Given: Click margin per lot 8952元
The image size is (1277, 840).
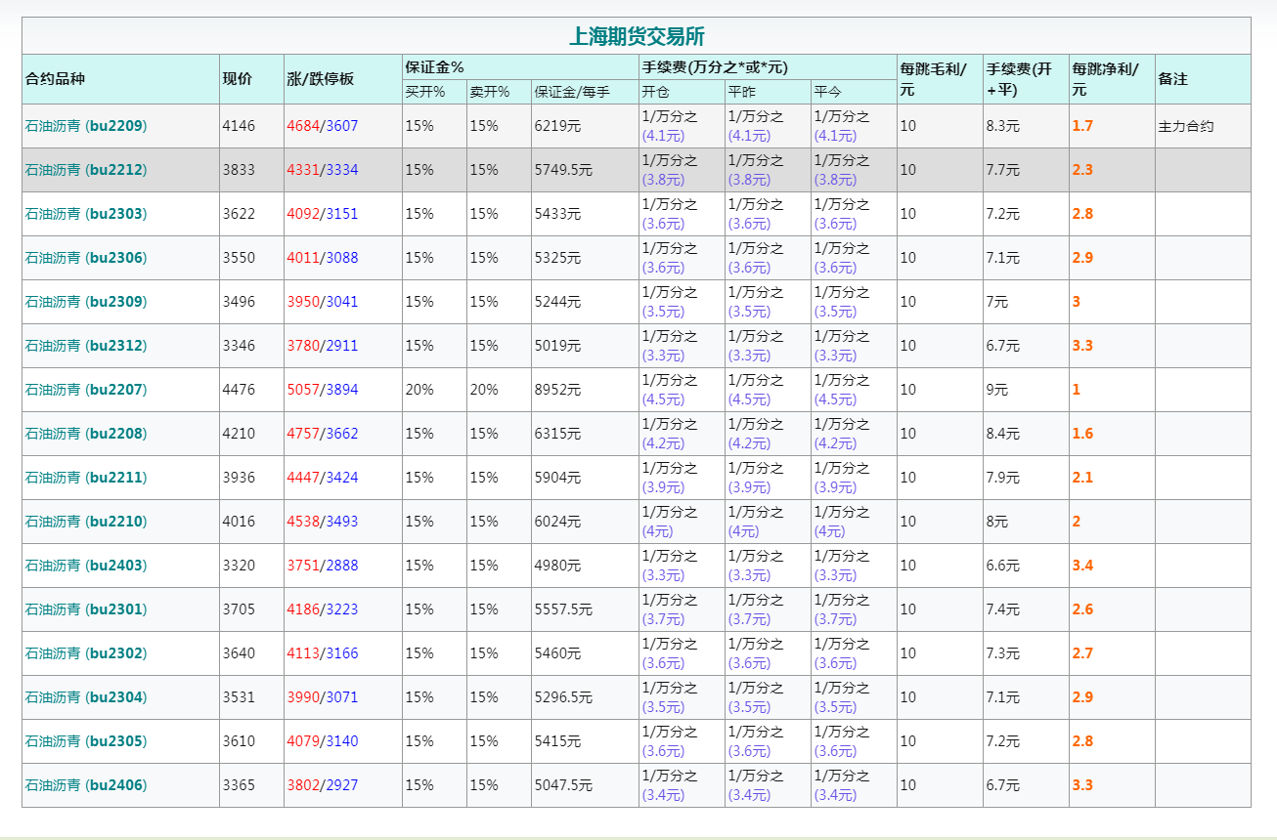Looking at the screenshot, I should 557,390.
